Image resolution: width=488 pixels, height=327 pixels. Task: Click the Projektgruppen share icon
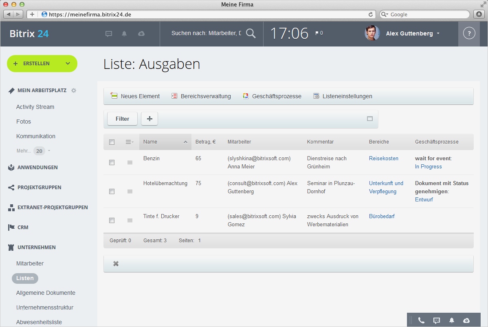tap(11, 188)
